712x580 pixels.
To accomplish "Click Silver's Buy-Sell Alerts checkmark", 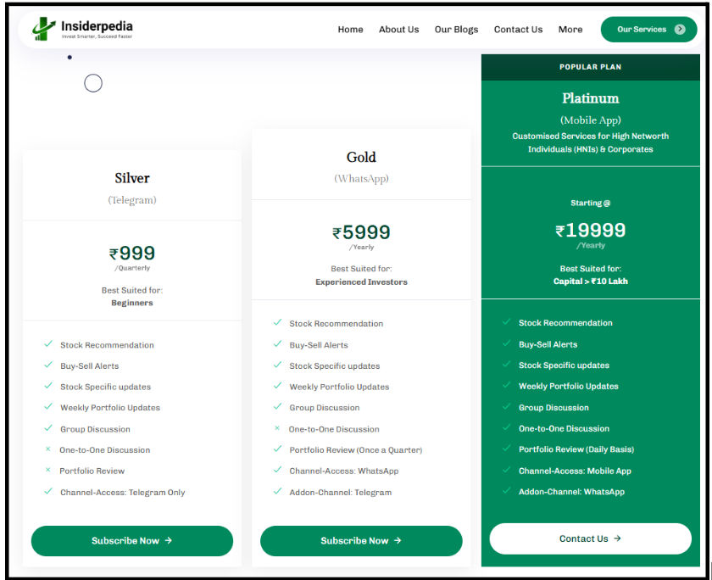I will 48,365.
